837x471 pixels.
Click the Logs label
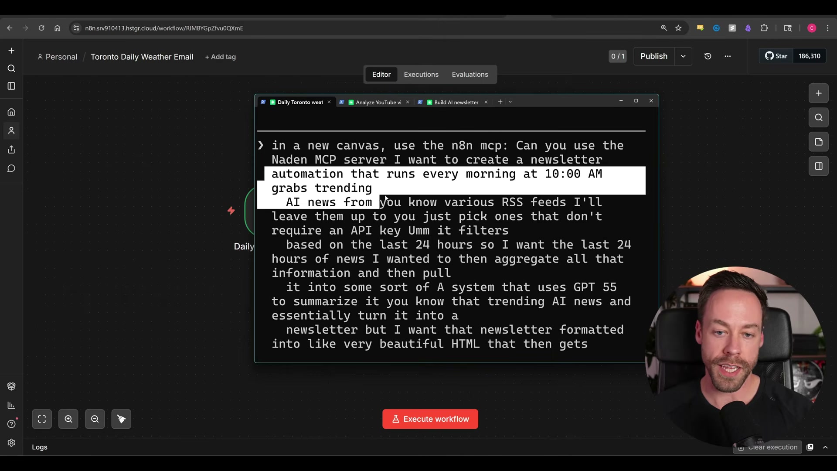click(40, 447)
